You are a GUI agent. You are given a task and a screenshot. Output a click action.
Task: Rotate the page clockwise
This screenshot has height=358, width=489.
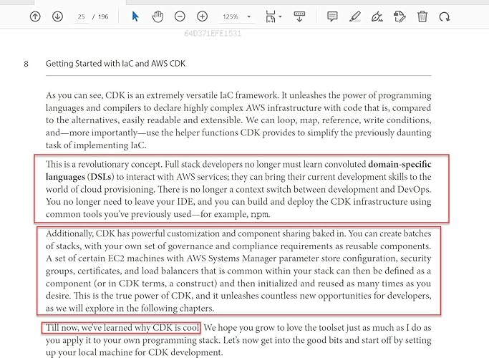[x=445, y=16]
